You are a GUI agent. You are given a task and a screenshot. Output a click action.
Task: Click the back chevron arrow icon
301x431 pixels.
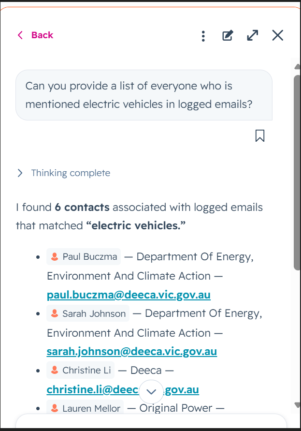tap(20, 35)
